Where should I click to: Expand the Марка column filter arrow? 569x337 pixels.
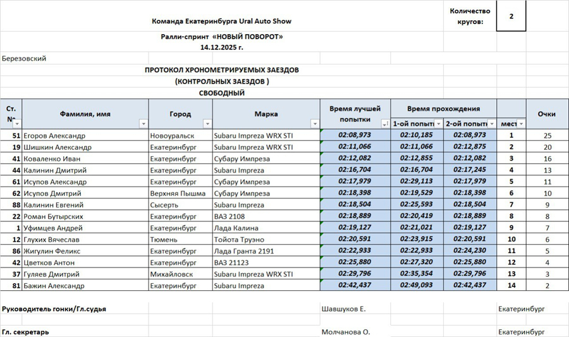tap(315, 124)
